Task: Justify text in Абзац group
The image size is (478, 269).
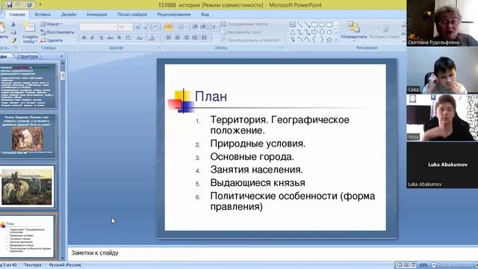Action: point(195,38)
